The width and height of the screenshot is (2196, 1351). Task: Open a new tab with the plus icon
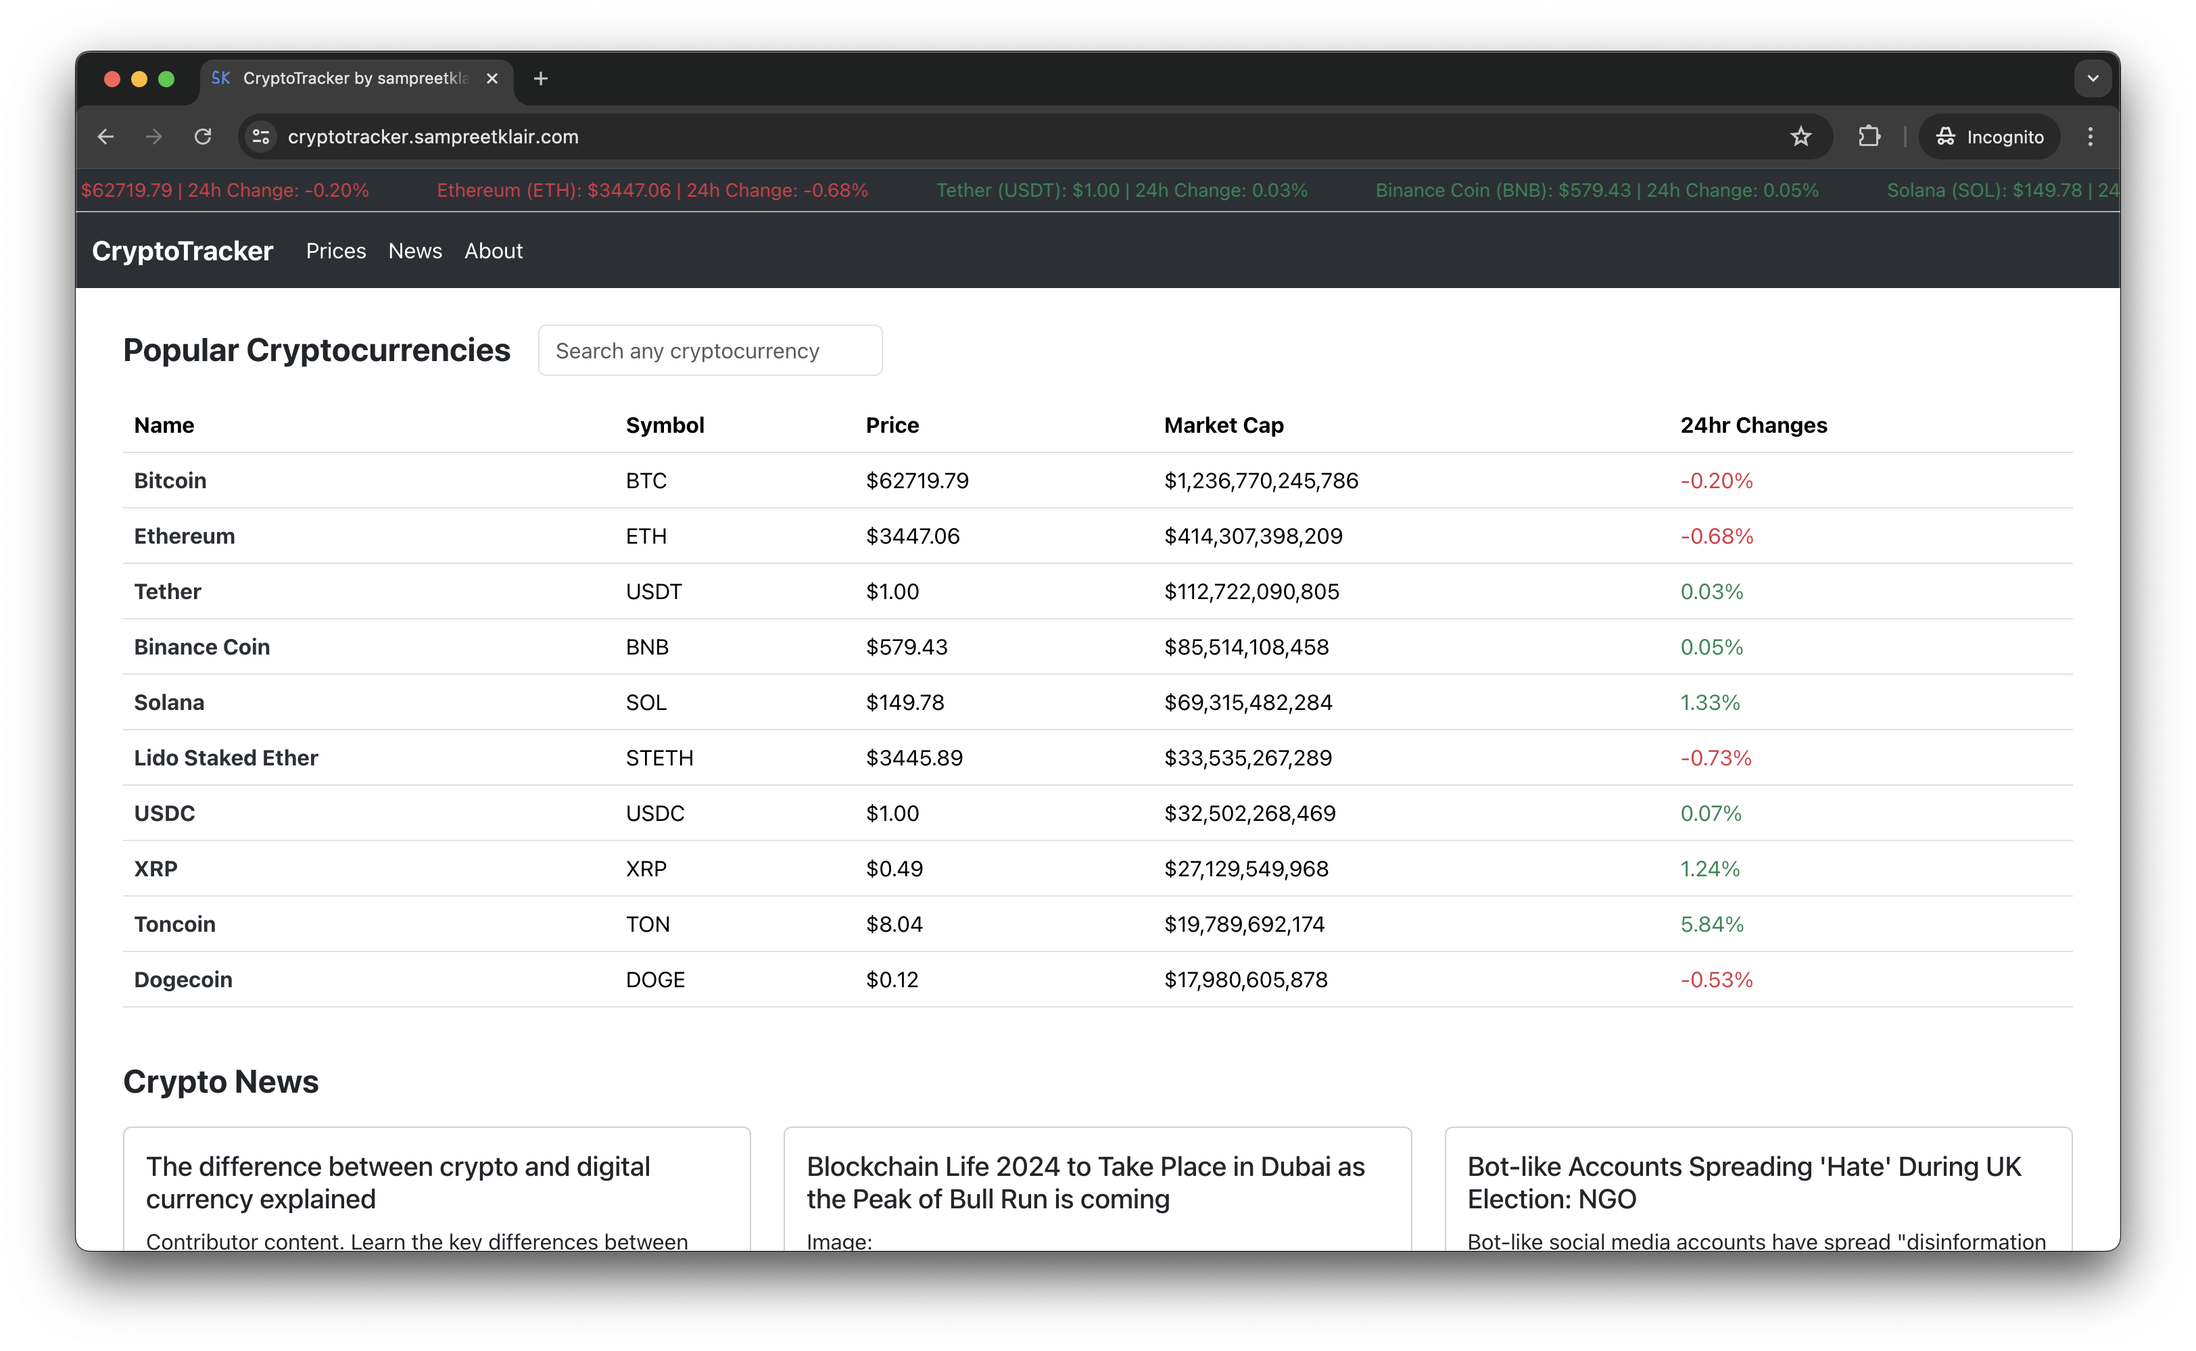540,78
